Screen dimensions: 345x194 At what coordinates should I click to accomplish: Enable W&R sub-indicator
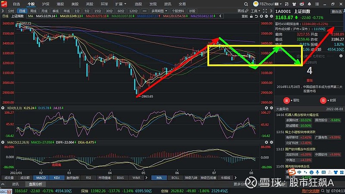point(136,178)
